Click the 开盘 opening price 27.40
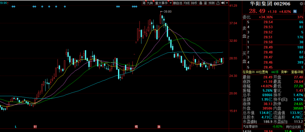 click(299, 77)
